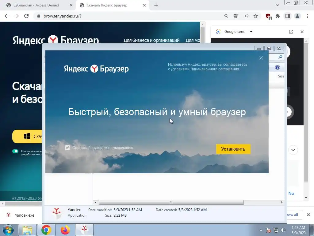The image size is (314, 236).
Task: Open the Google Translate page icon
Action: (236, 16)
